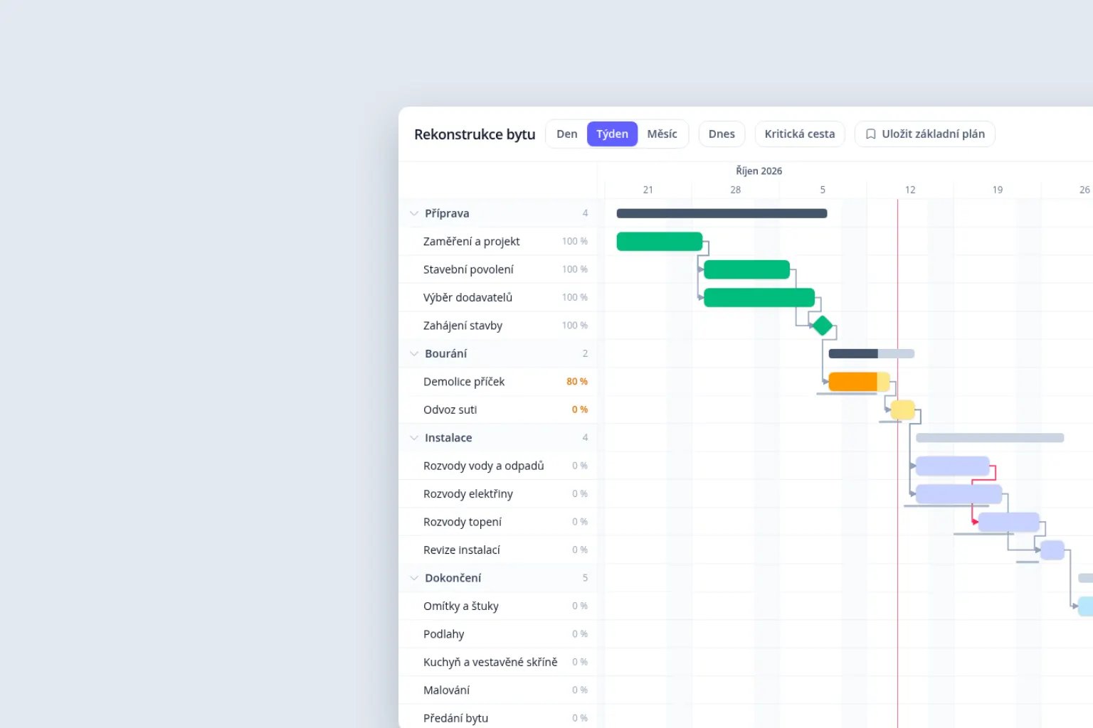Select the Zahájení stavby row

[498, 326]
